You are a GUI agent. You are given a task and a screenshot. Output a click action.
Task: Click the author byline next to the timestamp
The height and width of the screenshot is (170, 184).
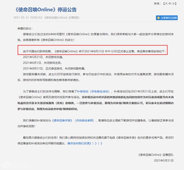[62, 18]
